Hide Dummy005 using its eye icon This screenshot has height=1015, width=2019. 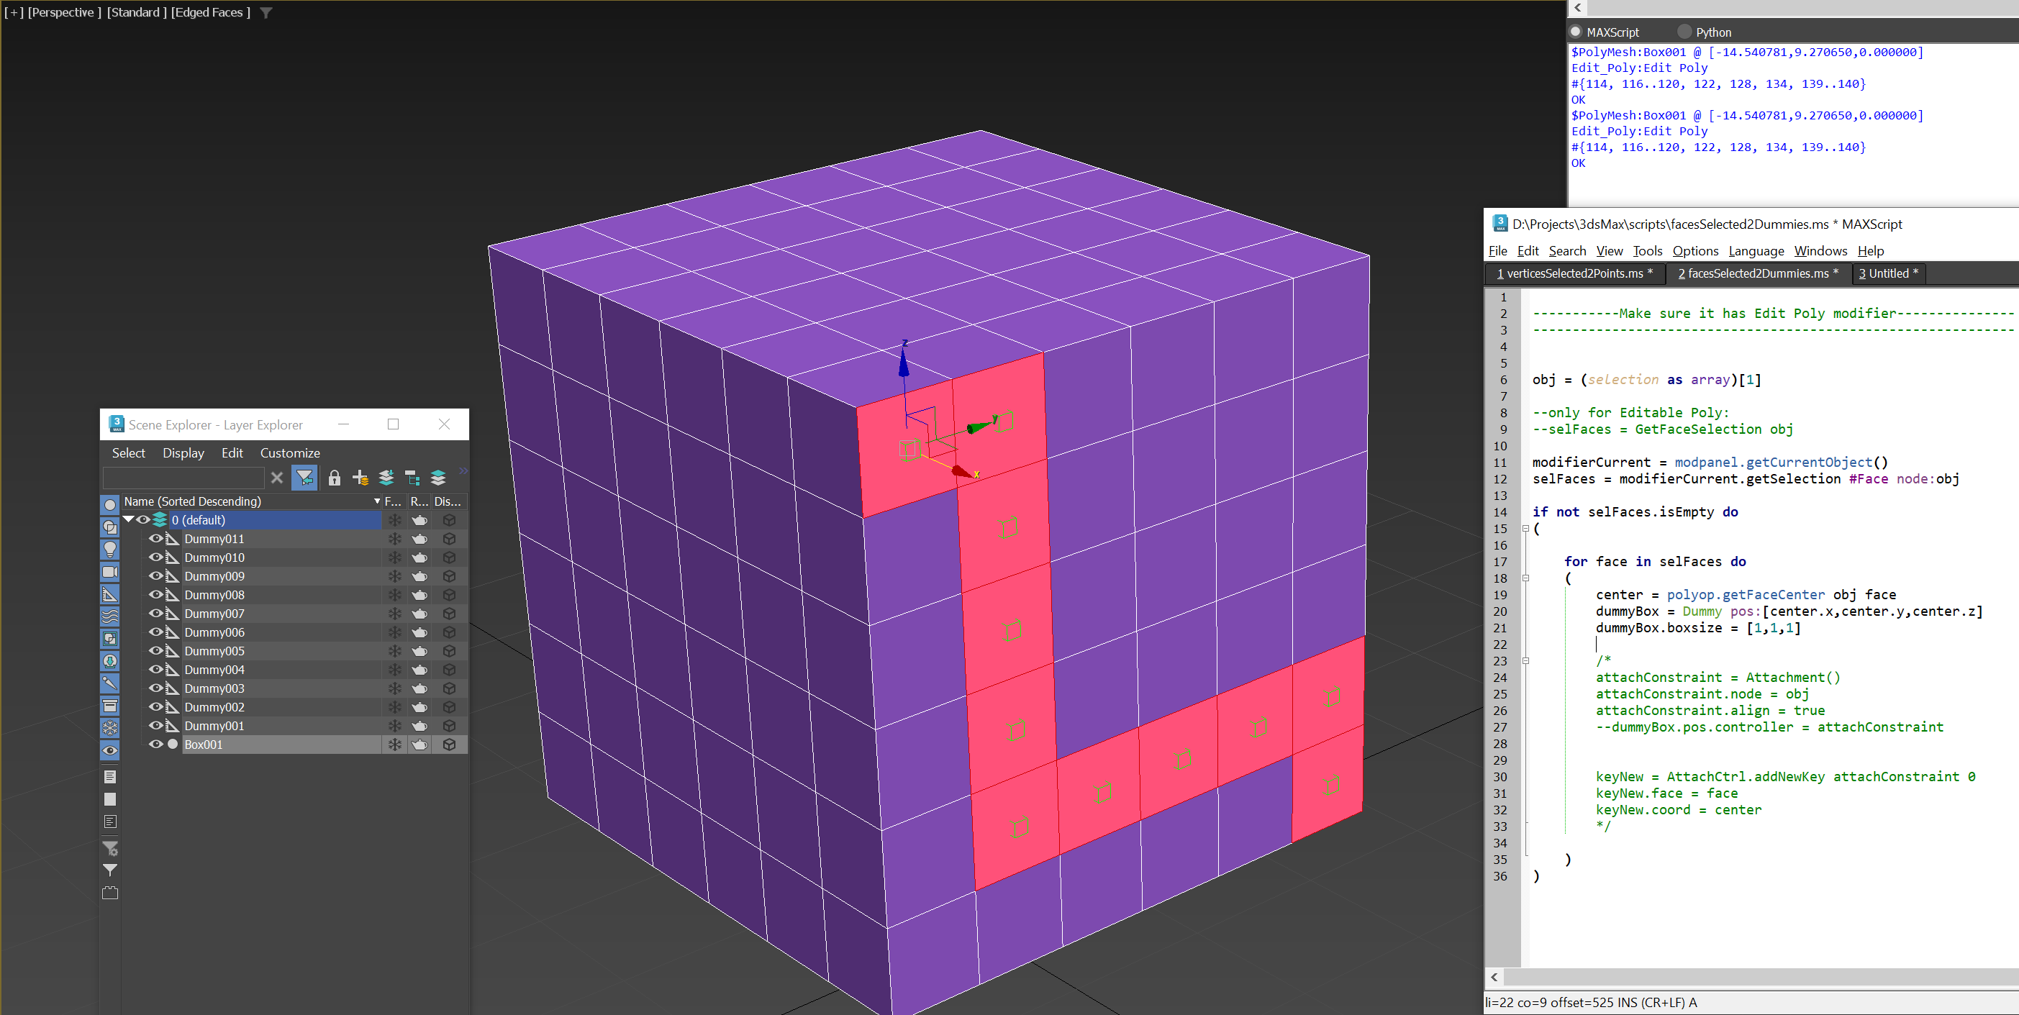pyautogui.click(x=155, y=650)
